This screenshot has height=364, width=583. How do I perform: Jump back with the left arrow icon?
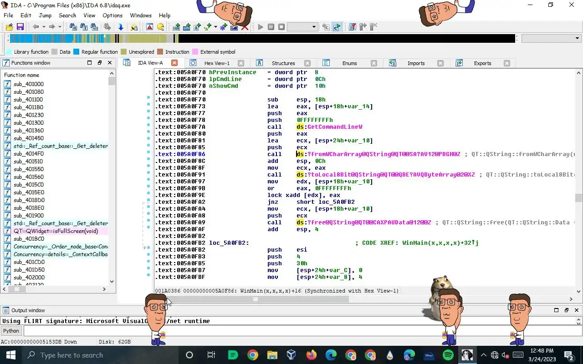36,27
